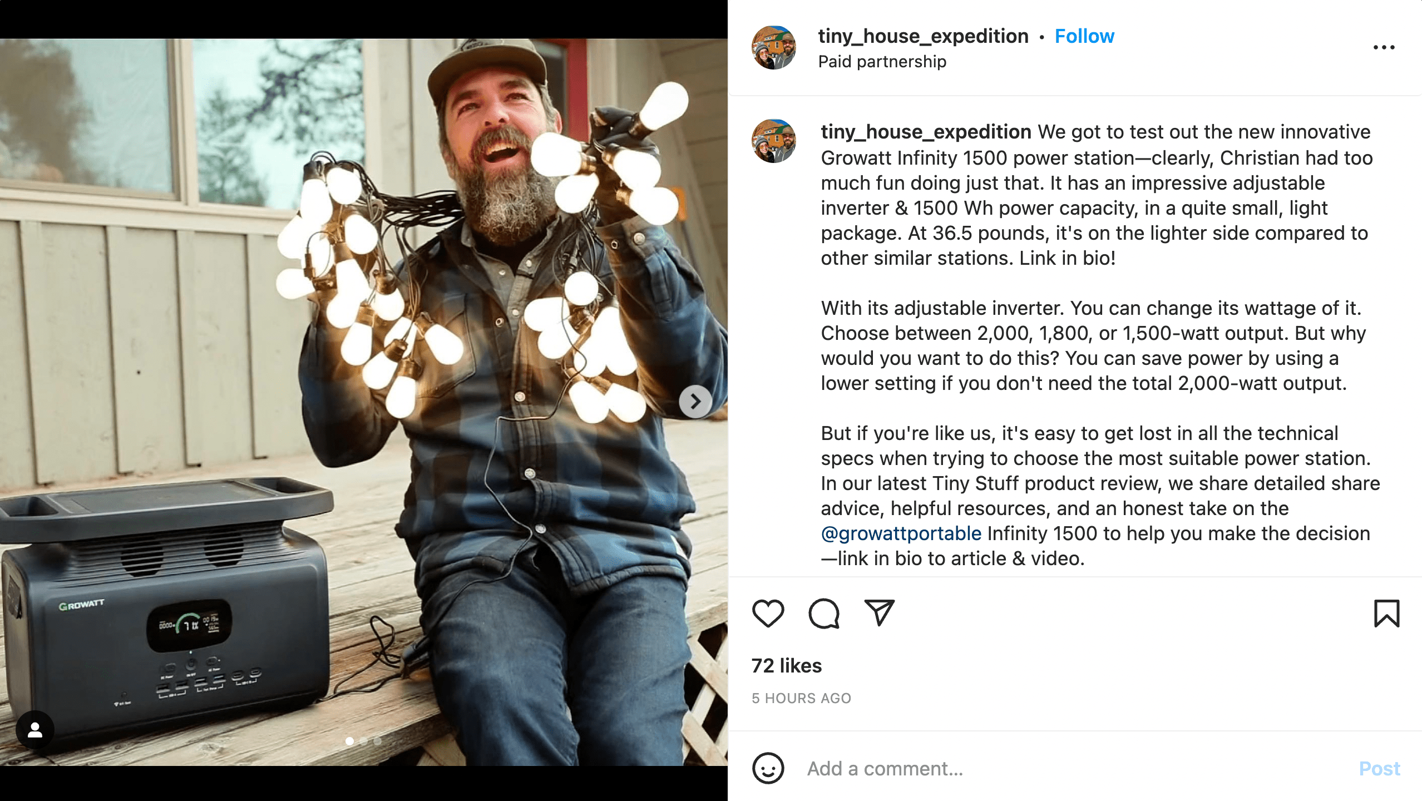The height and width of the screenshot is (801, 1422).
Task: View the 72 likes list
Action: pyautogui.click(x=787, y=665)
